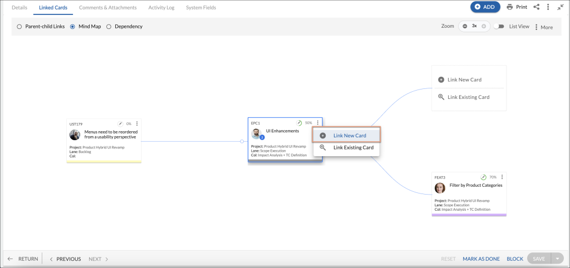Click plus icon in dashed placeholder box
This screenshot has height=268, width=570.
pos(441,80)
